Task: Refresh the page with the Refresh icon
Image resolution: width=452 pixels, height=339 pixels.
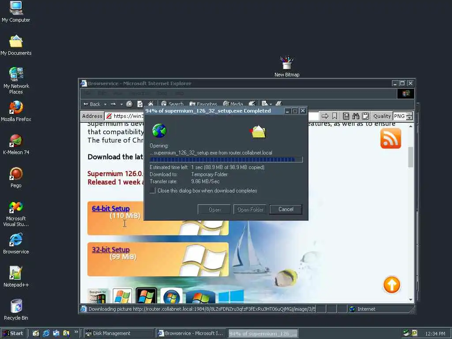Action: click(x=140, y=104)
